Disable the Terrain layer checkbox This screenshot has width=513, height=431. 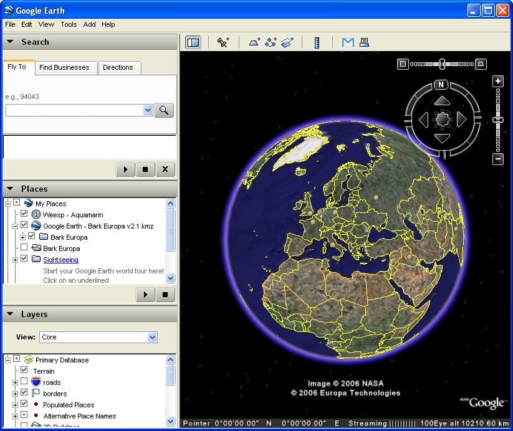[24, 370]
